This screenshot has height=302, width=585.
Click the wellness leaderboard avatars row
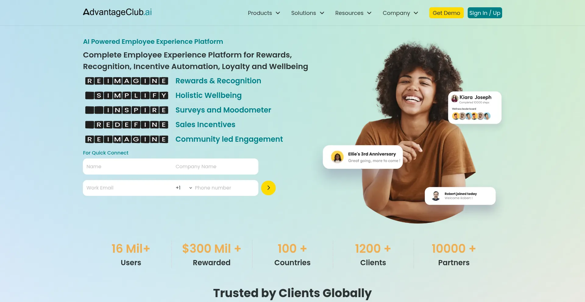(471, 116)
